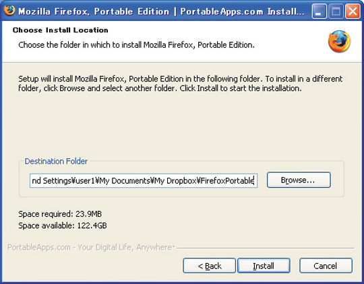Click the Setup will install description paragraph
This screenshot has height=284, width=364.
[x=180, y=83]
